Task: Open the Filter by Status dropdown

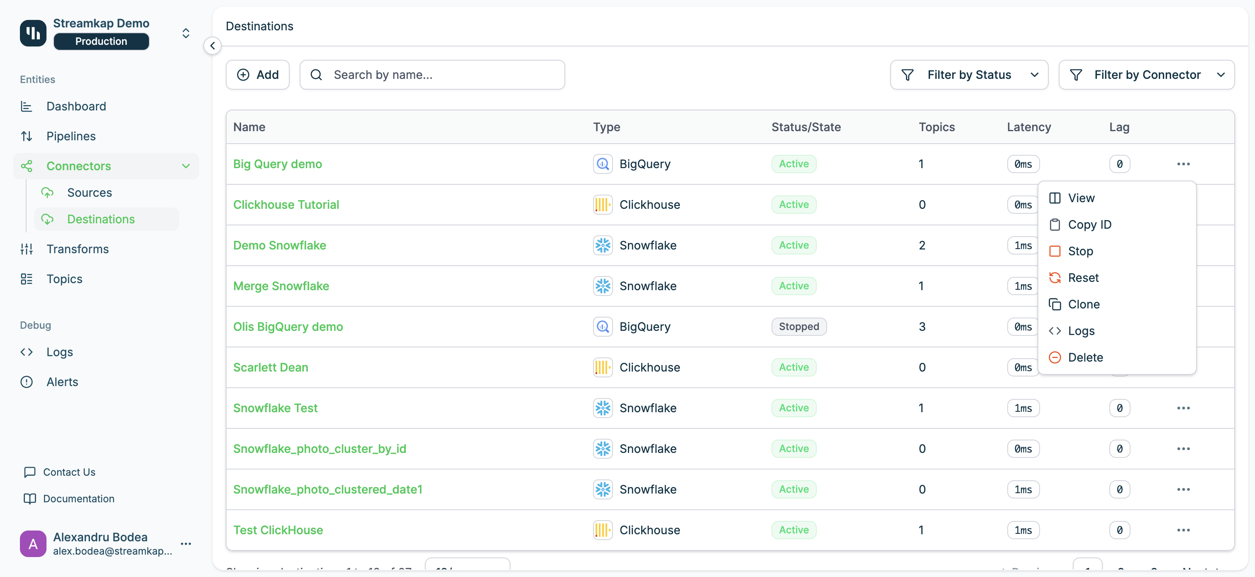Action: [969, 75]
